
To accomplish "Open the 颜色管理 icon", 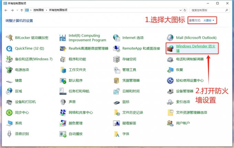I will coord(63,123).
